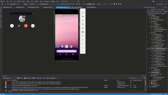Click Live Share button

(x=159, y=4)
